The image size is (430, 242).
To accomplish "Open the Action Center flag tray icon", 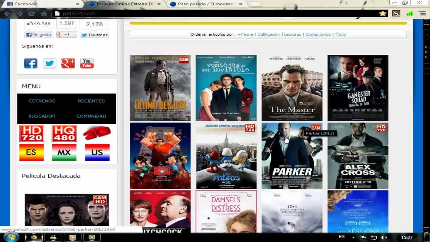I will 363,237.
